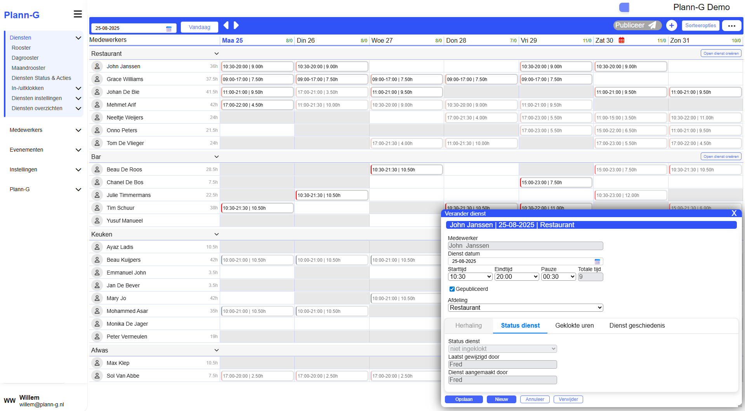Image resolution: width=745 pixels, height=411 pixels.
Task: Click the red calendar icon next to Zat 30
Action: click(x=622, y=40)
